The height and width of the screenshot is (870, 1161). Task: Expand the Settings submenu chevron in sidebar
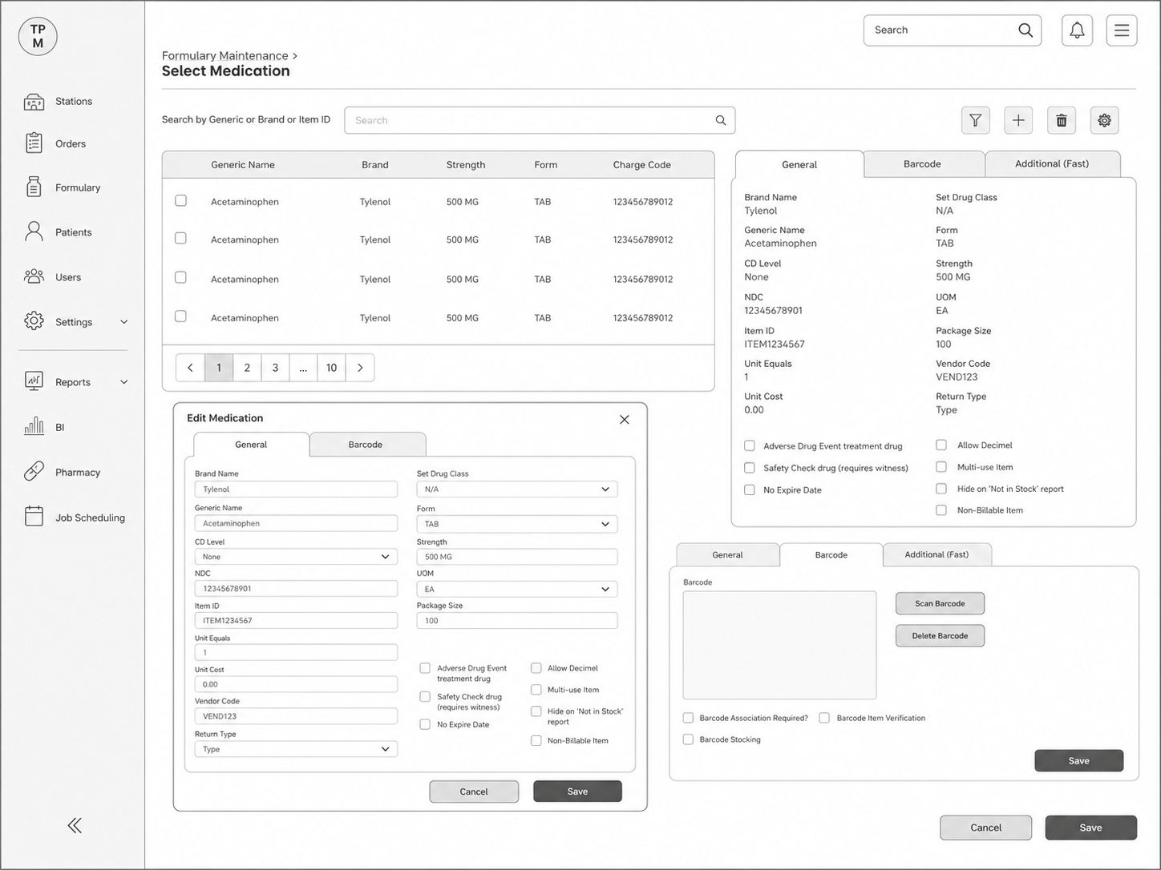click(x=124, y=322)
